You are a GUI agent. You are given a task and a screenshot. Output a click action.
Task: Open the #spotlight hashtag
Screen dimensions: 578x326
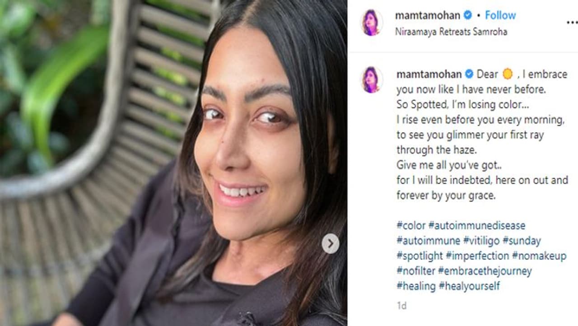(x=420, y=256)
